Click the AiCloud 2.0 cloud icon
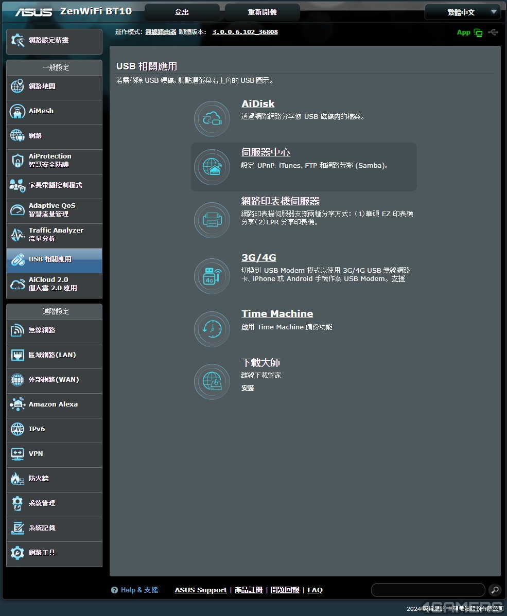 point(18,284)
